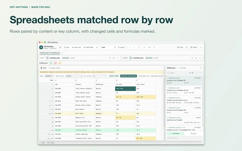Click the save icon next to redo
Image resolution: width=242 pixels, height=151 pixels.
(139, 47)
